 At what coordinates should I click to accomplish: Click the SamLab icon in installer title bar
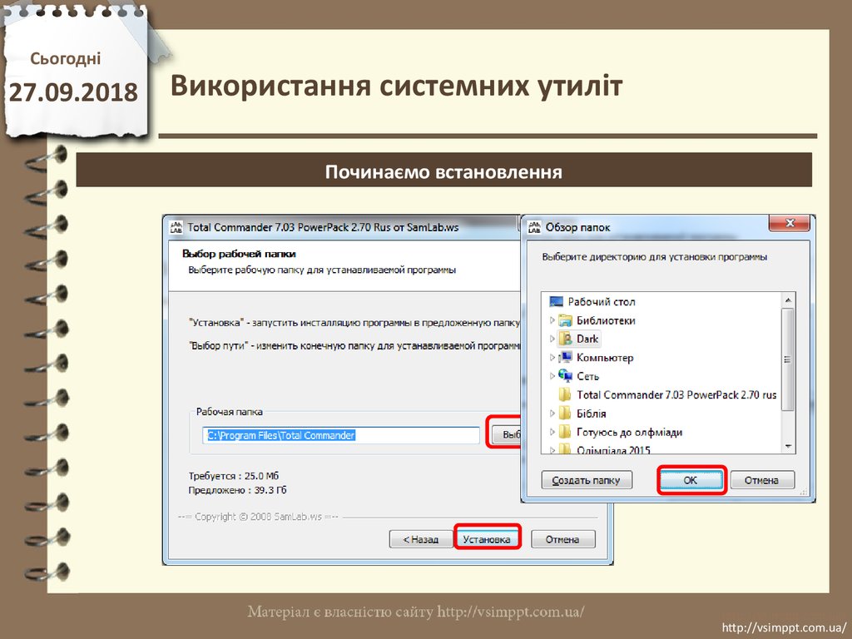(176, 226)
